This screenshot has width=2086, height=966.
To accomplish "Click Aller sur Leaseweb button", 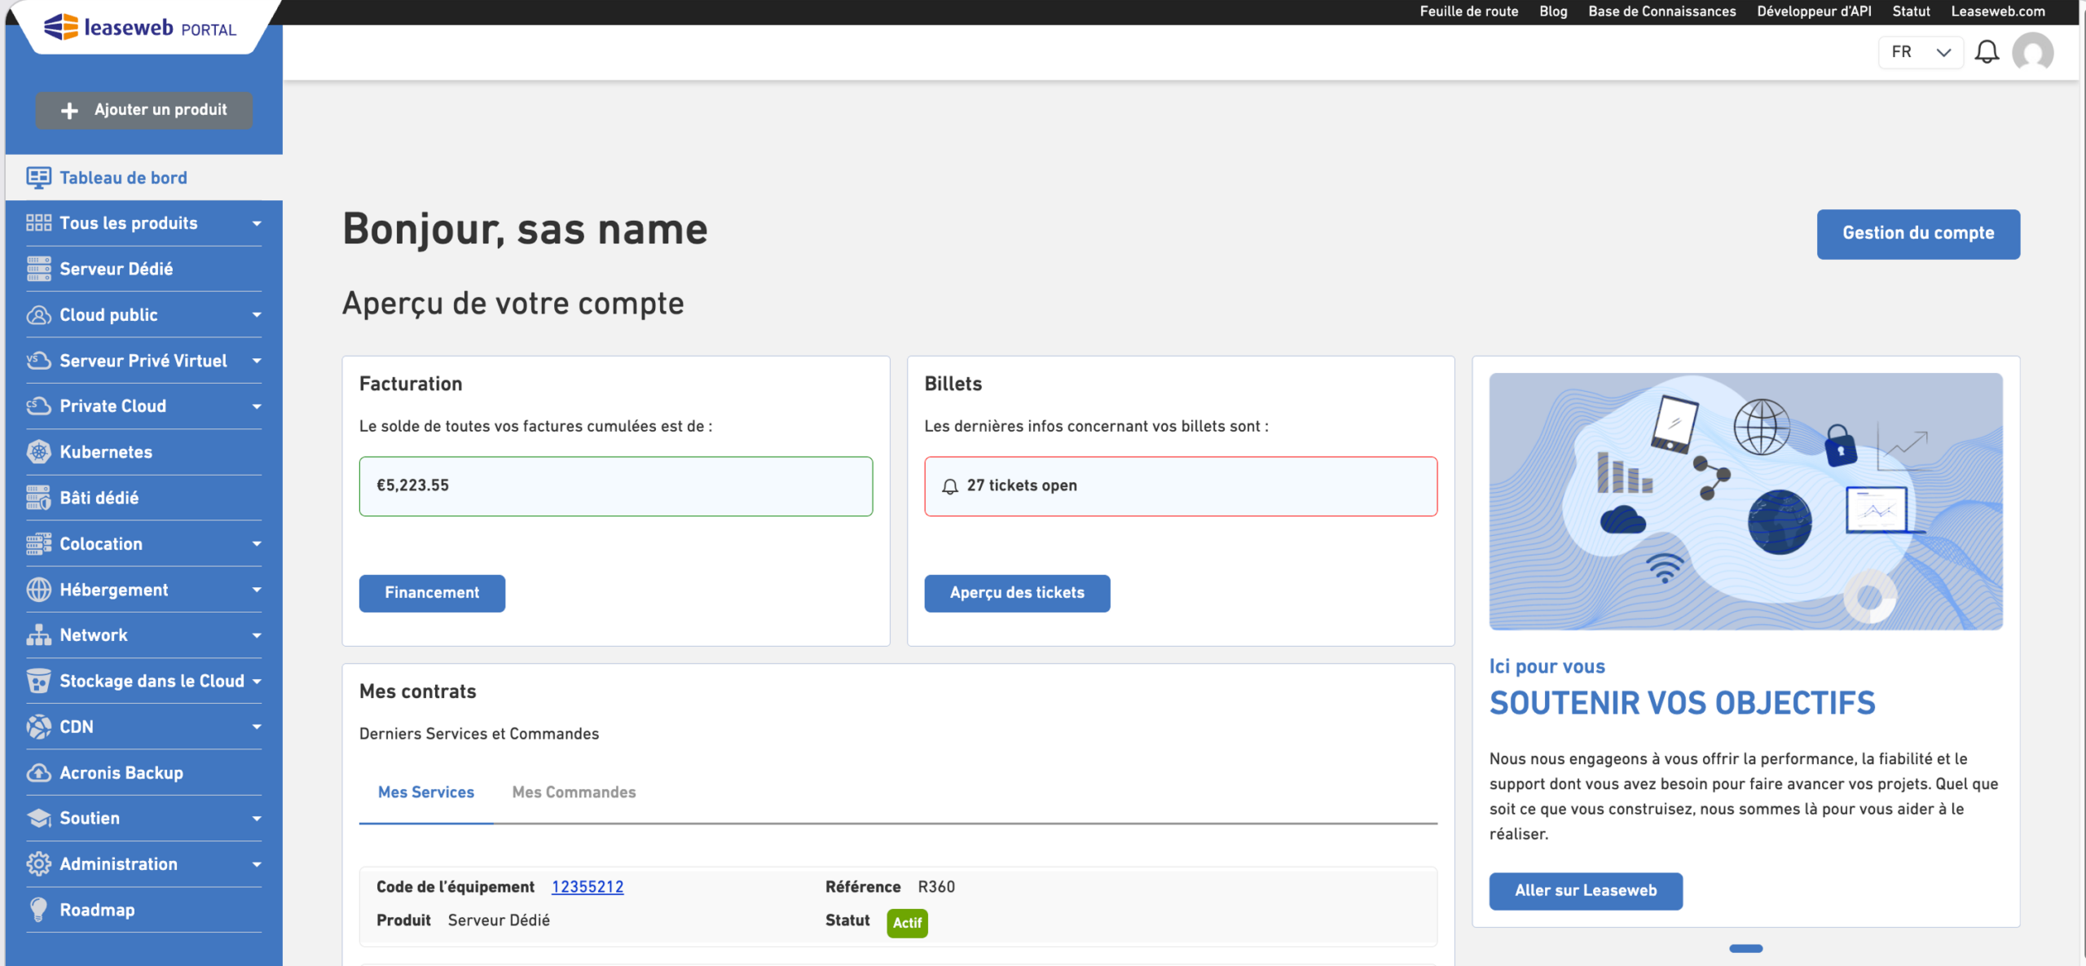I will click(x=1586, y=891).
